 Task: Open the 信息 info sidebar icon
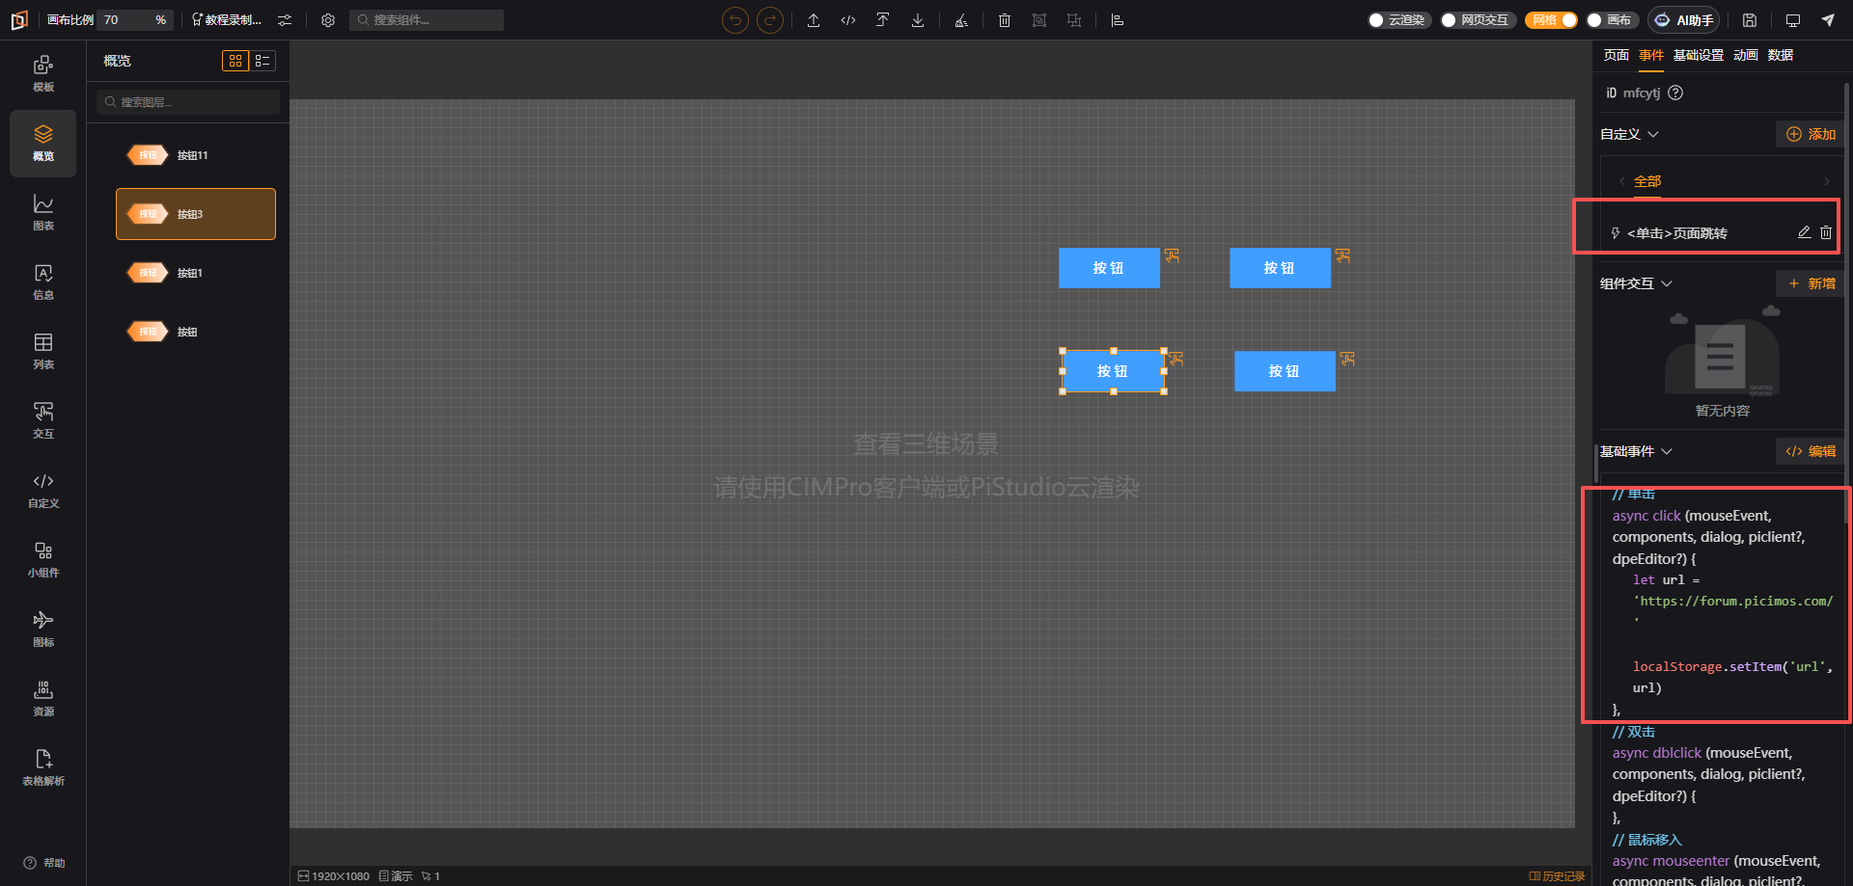coord(43,282)
